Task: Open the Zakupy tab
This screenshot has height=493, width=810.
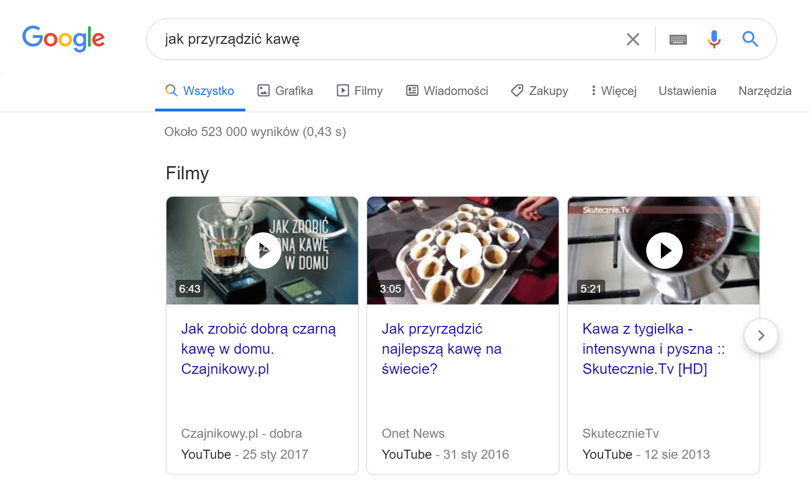Action: pos(540,91)
